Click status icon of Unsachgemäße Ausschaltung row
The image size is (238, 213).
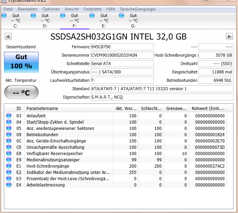pyautogui.click(x=9, y=147)
